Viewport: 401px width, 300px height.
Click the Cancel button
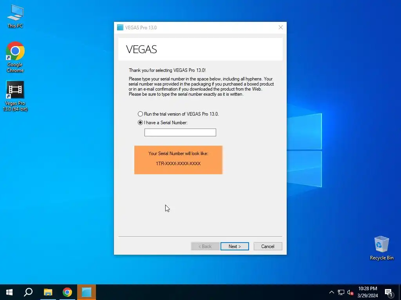tap(268, 246)
